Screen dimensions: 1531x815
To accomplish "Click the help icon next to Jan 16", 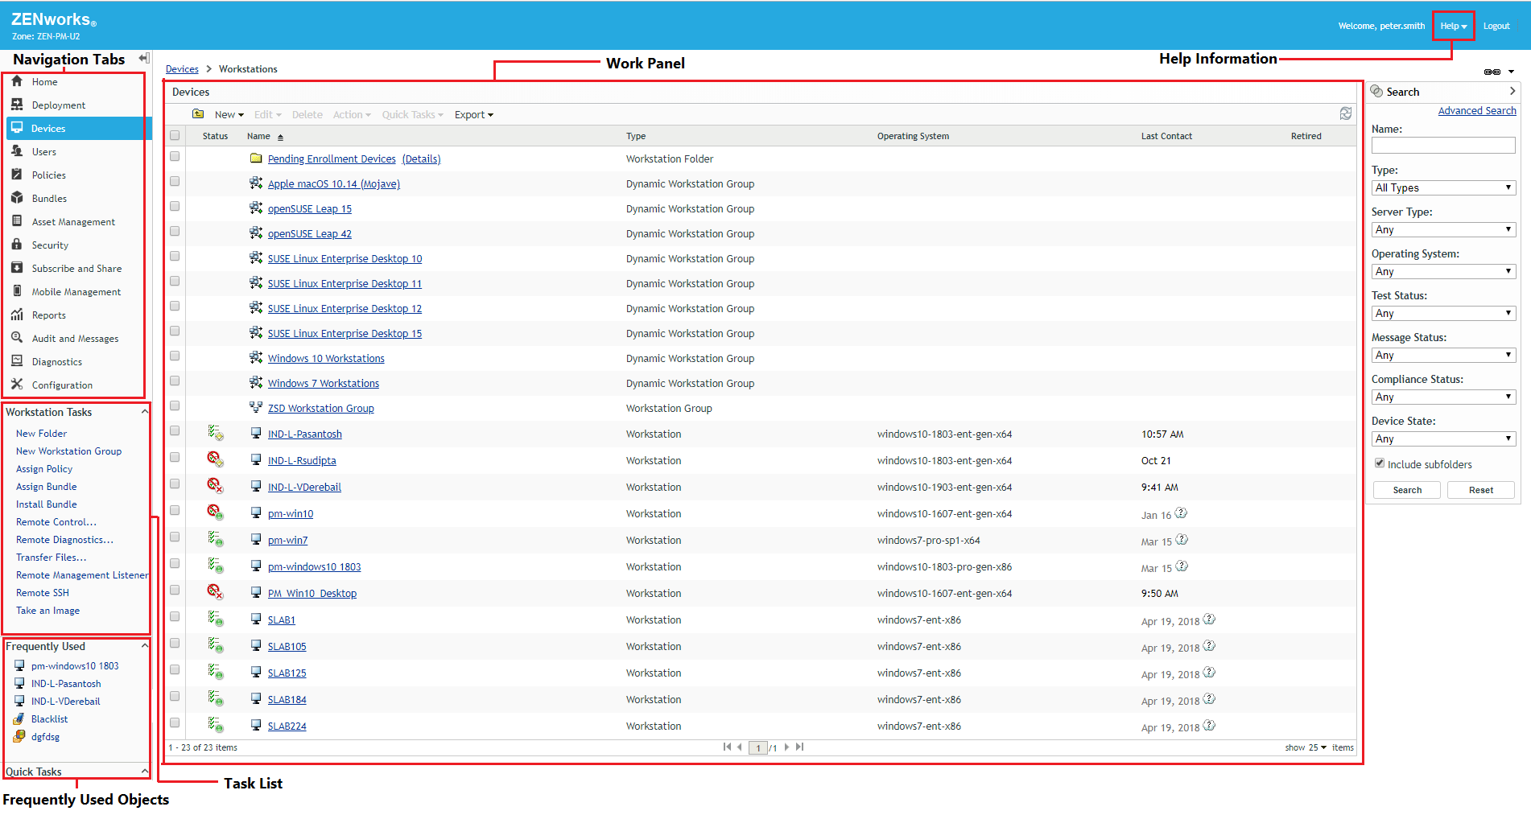I will [1181, 513].
